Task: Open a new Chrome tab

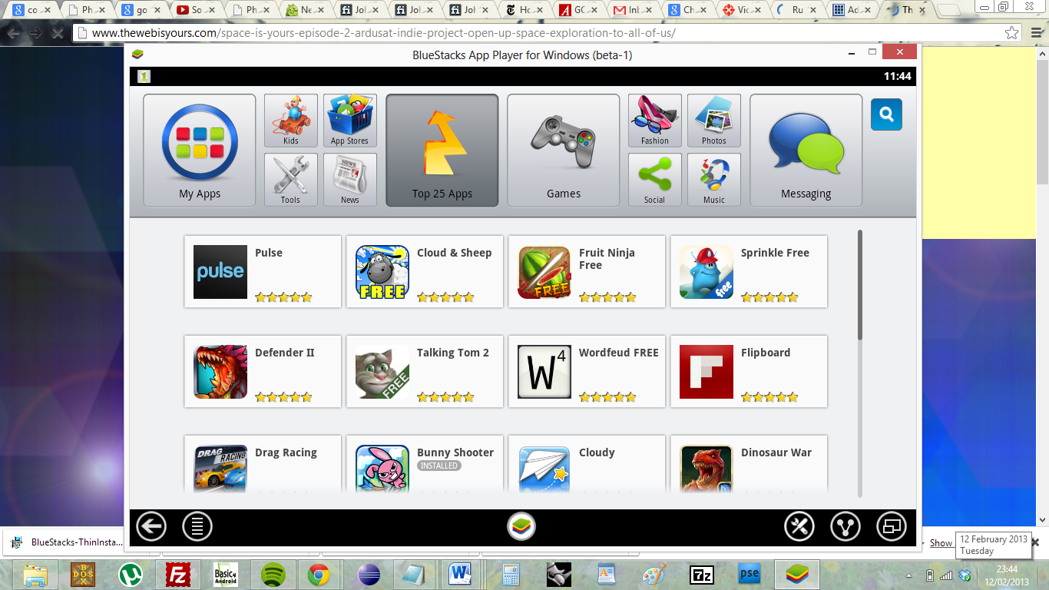Action: pyautogui.click(x=949, y=11)
